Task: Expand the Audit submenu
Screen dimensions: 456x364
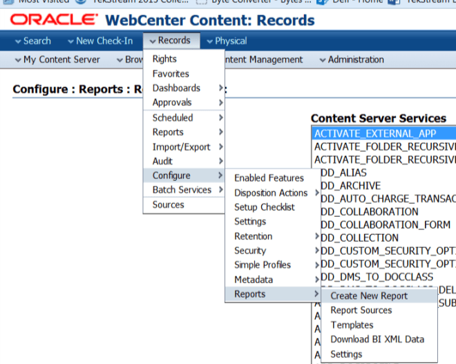Action: coord(184,161)
